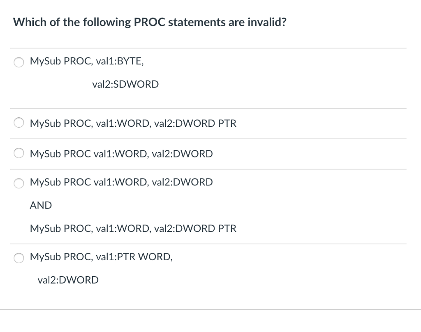421x332 pixels.
Task: Select the radio button for MySub PROC val1:WORD, val2:DWORD
Action: coord(19,153)
